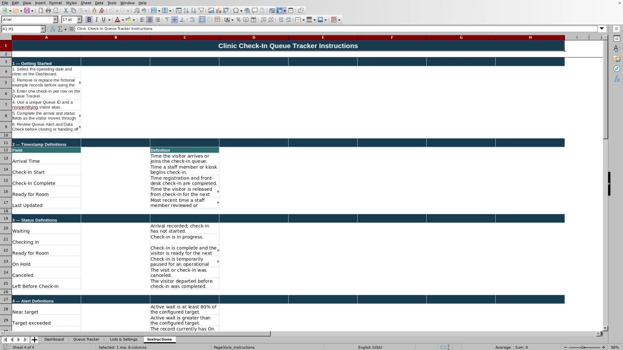
Task: Toggle Freeze Rows and Columns
Action: click(279, 10)
